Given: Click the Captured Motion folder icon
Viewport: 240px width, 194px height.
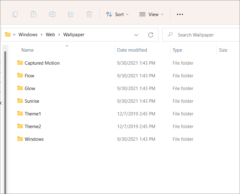Looking at the screenshot, I should (20, 63).
